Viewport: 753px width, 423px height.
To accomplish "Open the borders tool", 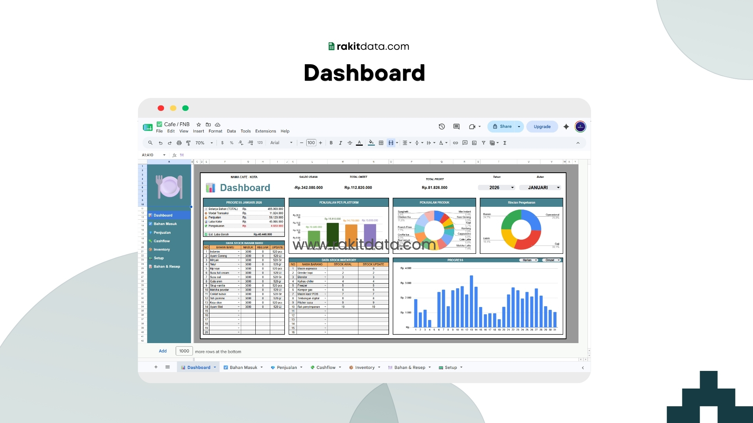I will click(381, 143).
